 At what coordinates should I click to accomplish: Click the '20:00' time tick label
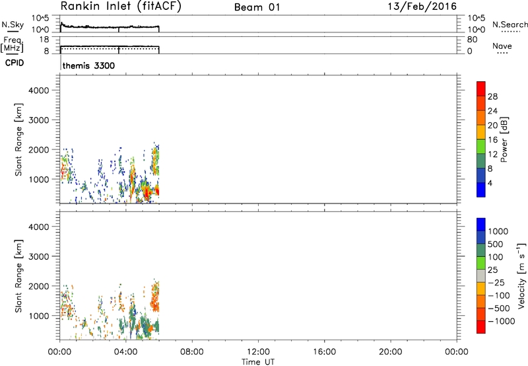coord(391,352)
